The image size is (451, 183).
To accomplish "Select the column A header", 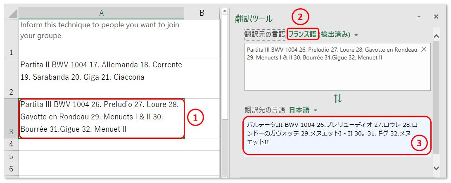I will pyautogui.click(x=101, y=13).
